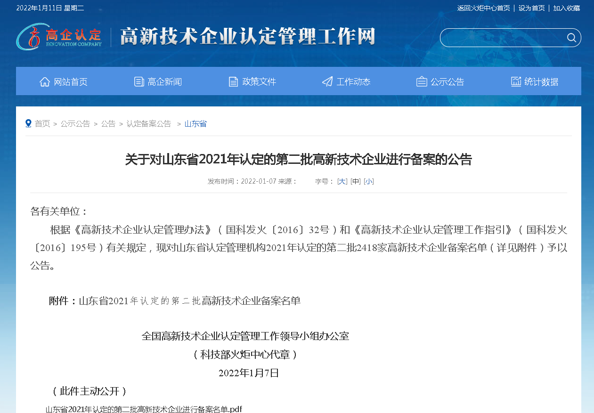Viewport: 594px width, 413px height.
Task: Open the 统计数据 menu item
Action: click(541, 81)
